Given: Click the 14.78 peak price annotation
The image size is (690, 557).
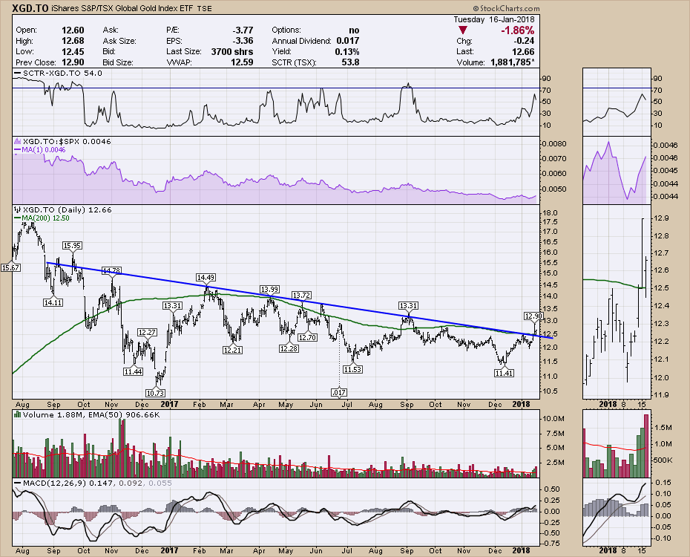Looking at the screenshot, I should click(x=111, y=270).
